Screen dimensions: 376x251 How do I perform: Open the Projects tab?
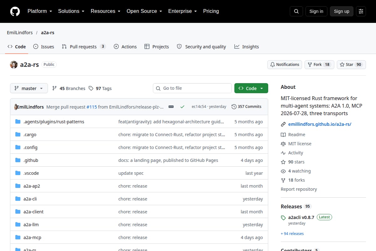coord(157,47)
